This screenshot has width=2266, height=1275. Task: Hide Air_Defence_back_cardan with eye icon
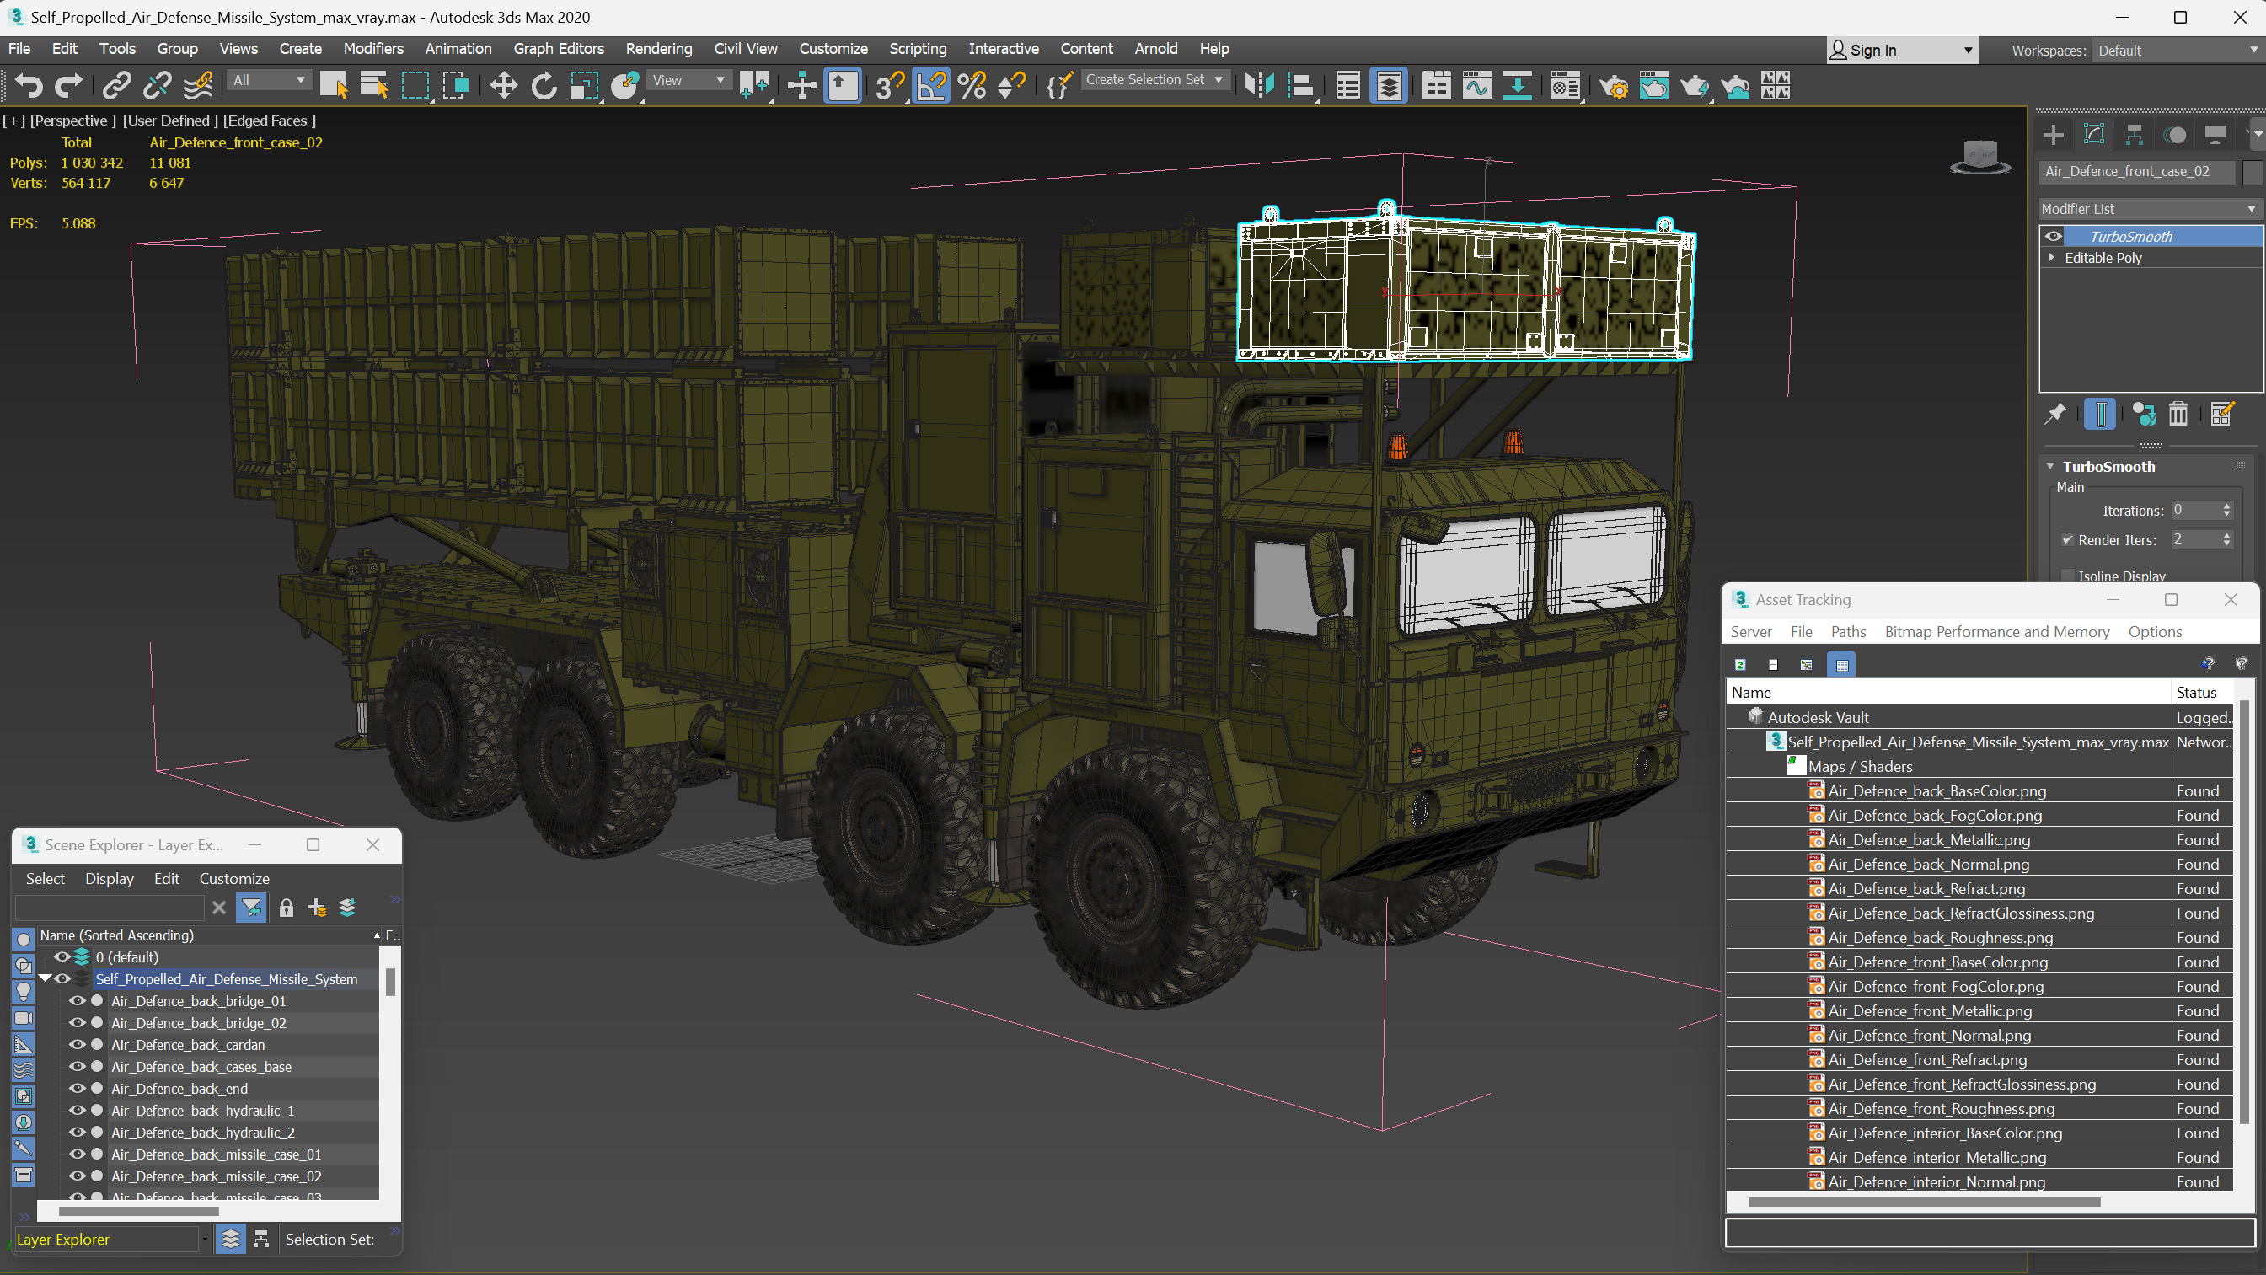point(77,1044)
